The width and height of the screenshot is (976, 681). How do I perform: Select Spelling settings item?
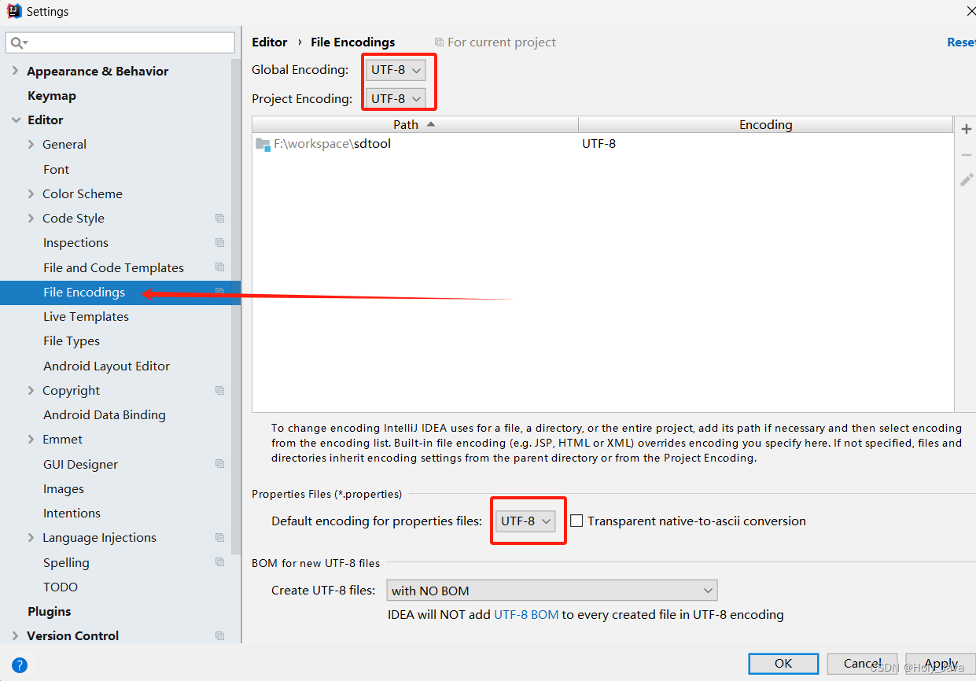(x=66, y=563)
